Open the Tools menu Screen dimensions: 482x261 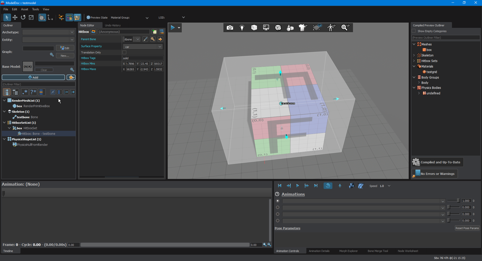[35, 9]
